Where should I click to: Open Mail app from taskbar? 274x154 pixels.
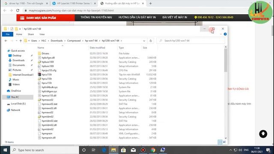133,150
